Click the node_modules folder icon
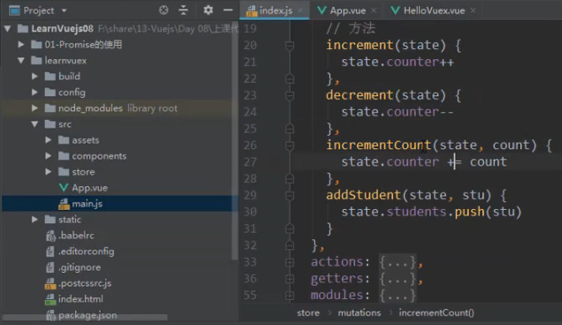The width and height of the screenshot is (562, 325). (x=51, y=108)
